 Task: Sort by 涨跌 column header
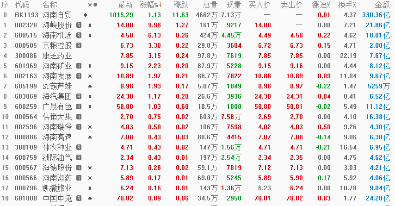click(181, 5)
